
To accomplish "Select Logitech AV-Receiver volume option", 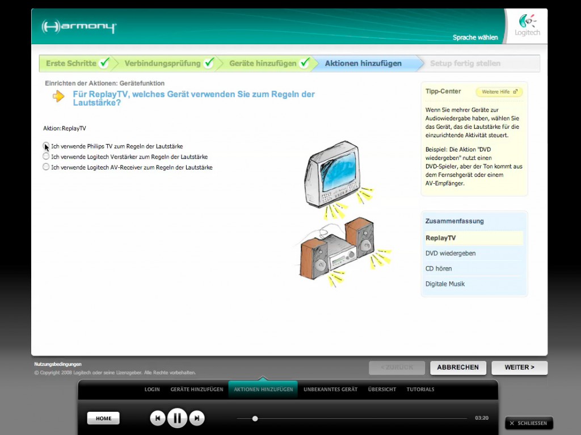I will point(46,167).
